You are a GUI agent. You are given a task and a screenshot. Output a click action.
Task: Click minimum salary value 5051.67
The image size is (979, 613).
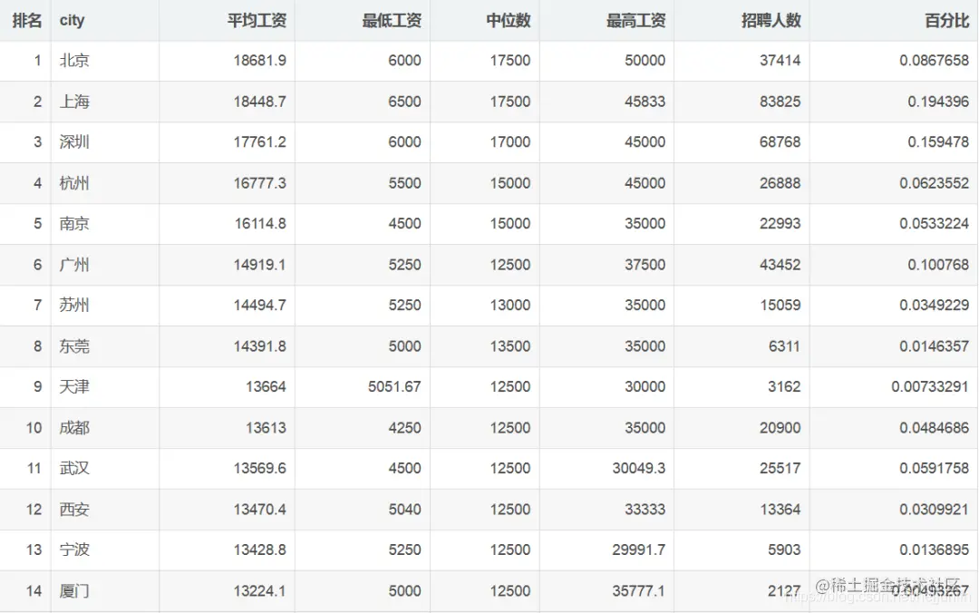pos(394,387)
